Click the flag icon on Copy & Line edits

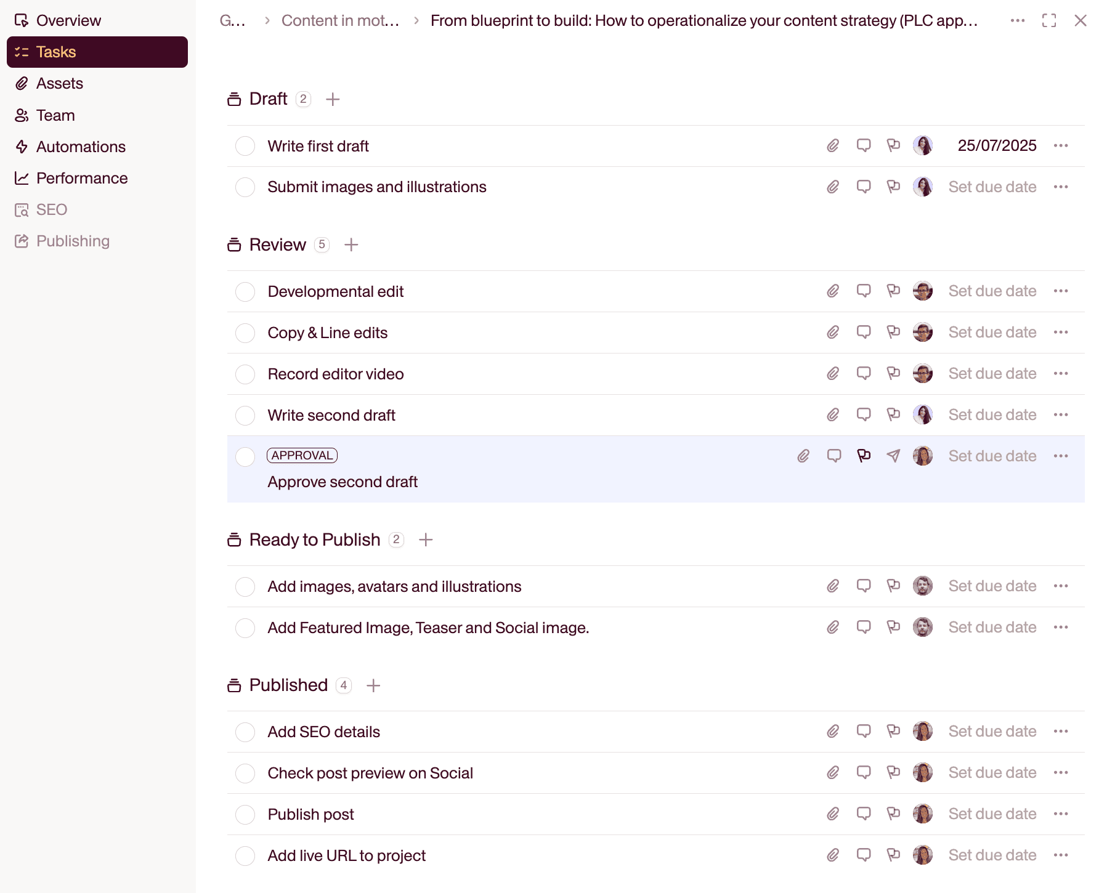893,332
